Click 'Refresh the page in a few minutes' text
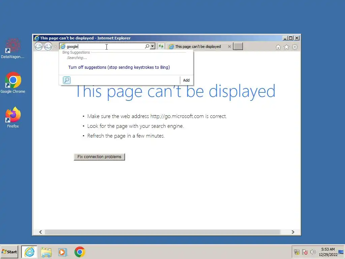This screenshot has width=345, height=259. 126,136
